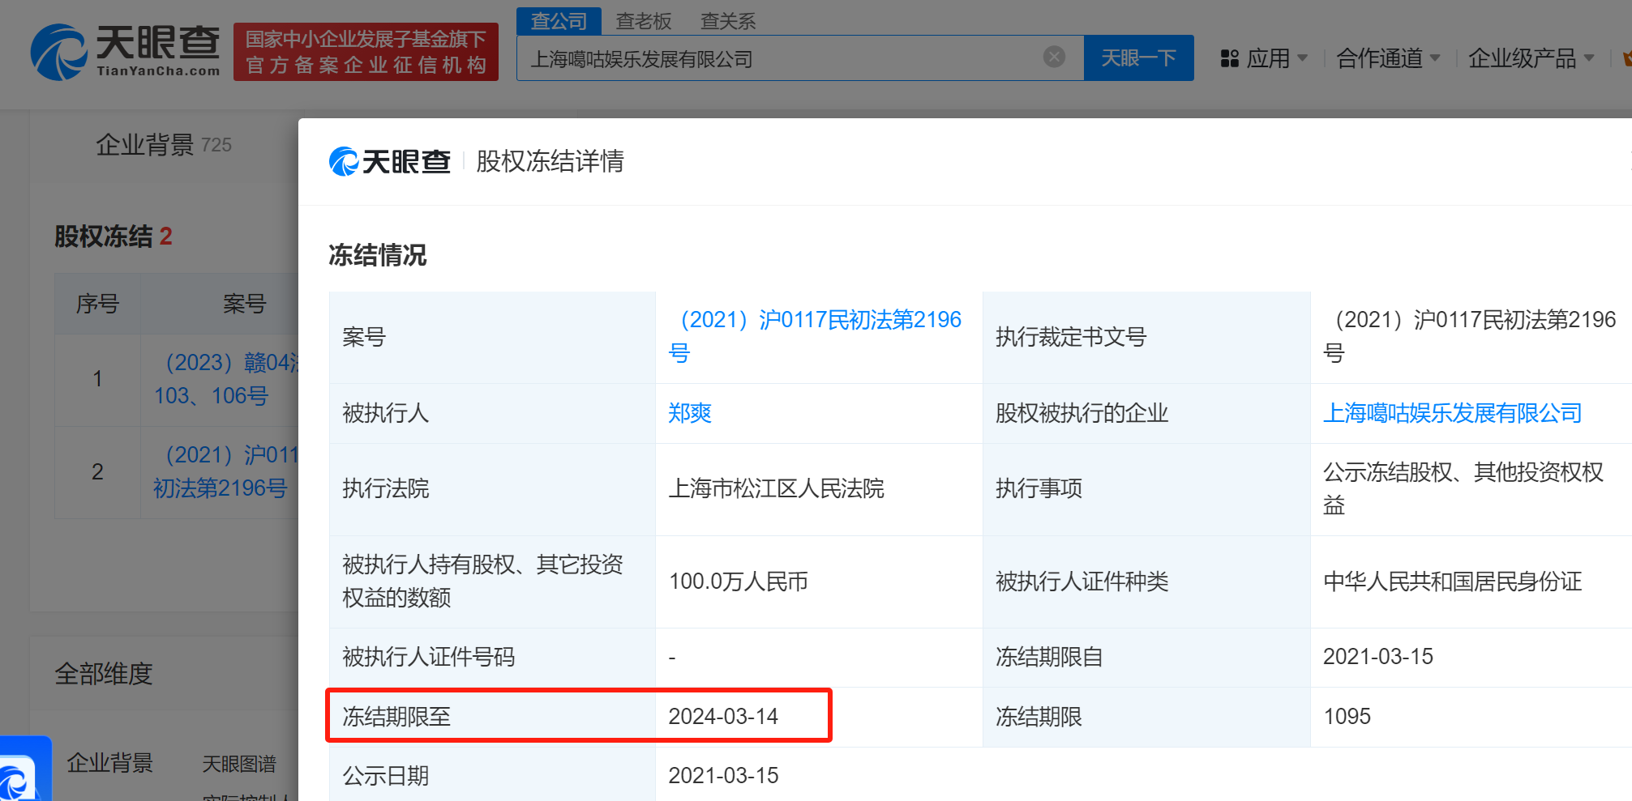Click the blue floating widget icon at bottom left
The image size is (1632, 801).
coord(24,769)
